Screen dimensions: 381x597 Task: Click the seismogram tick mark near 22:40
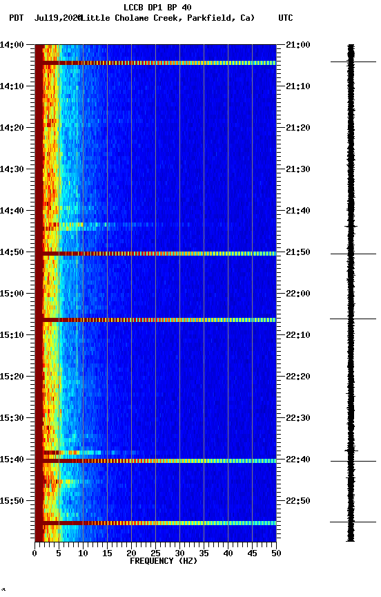(353, 461)
